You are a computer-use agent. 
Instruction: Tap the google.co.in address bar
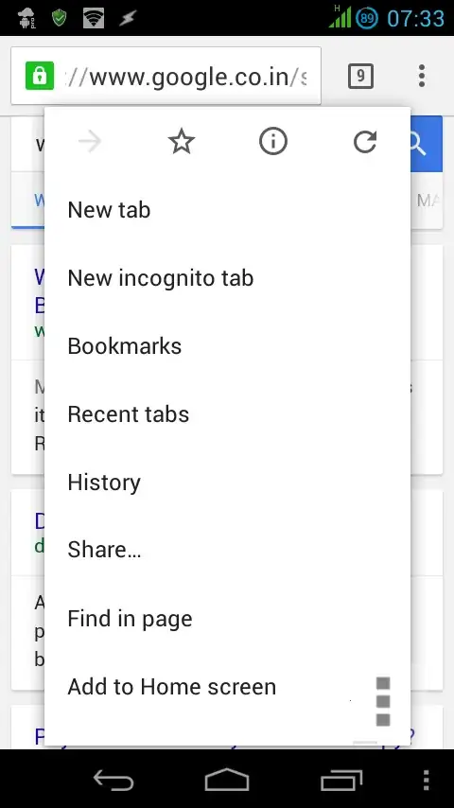click(166, 77)
